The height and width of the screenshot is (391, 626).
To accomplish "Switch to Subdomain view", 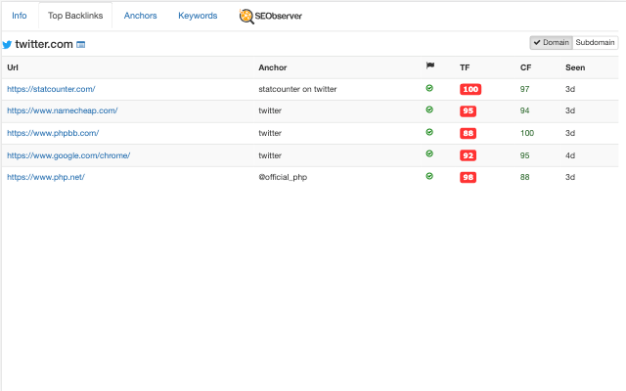I will coord(595,43).
